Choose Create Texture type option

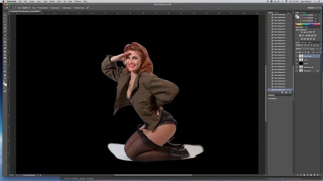tap(55, 8)
